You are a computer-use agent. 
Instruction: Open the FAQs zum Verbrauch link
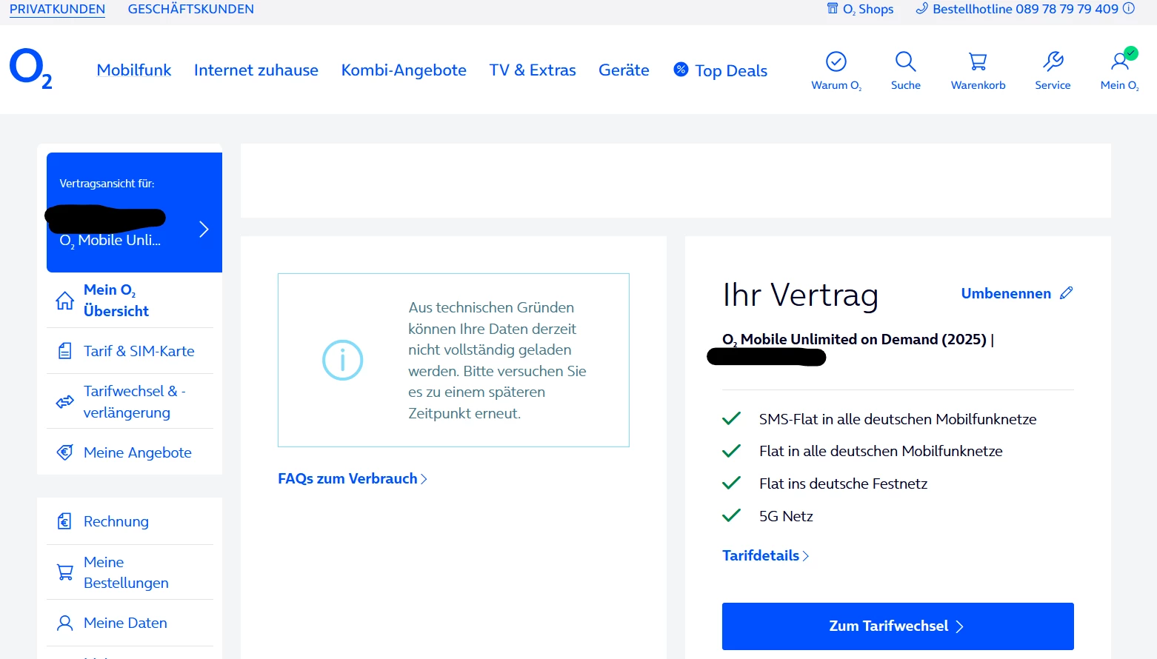click(x=353, y=478)
